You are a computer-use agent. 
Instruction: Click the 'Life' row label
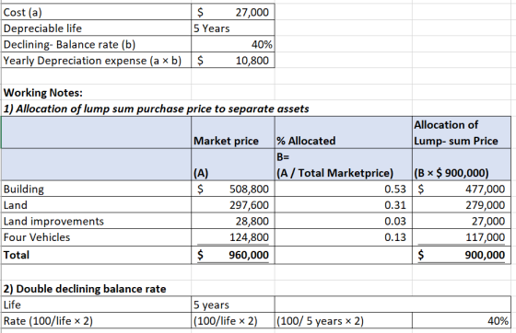97,304
